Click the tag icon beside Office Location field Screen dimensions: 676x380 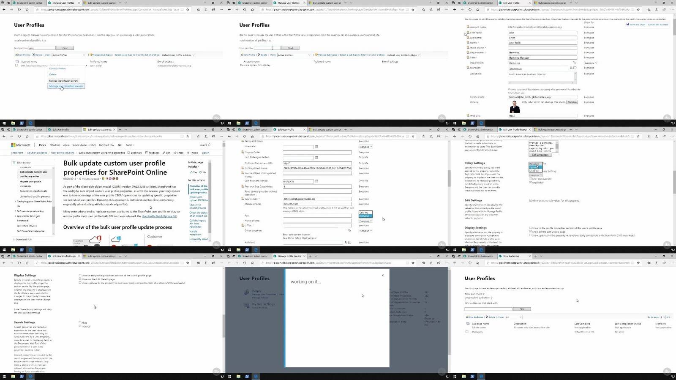pyautogui.click(x=349, y=230)
